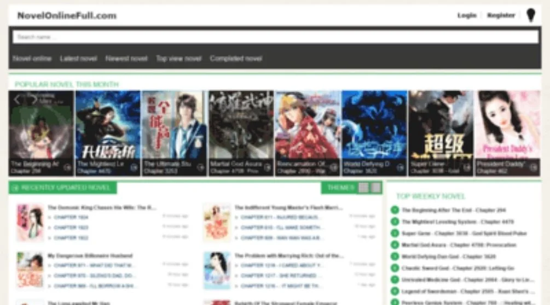Screen dimensions: 550x305
Task: Open weekly entry Martial God Asura Provocation
Action: point(459,245)
